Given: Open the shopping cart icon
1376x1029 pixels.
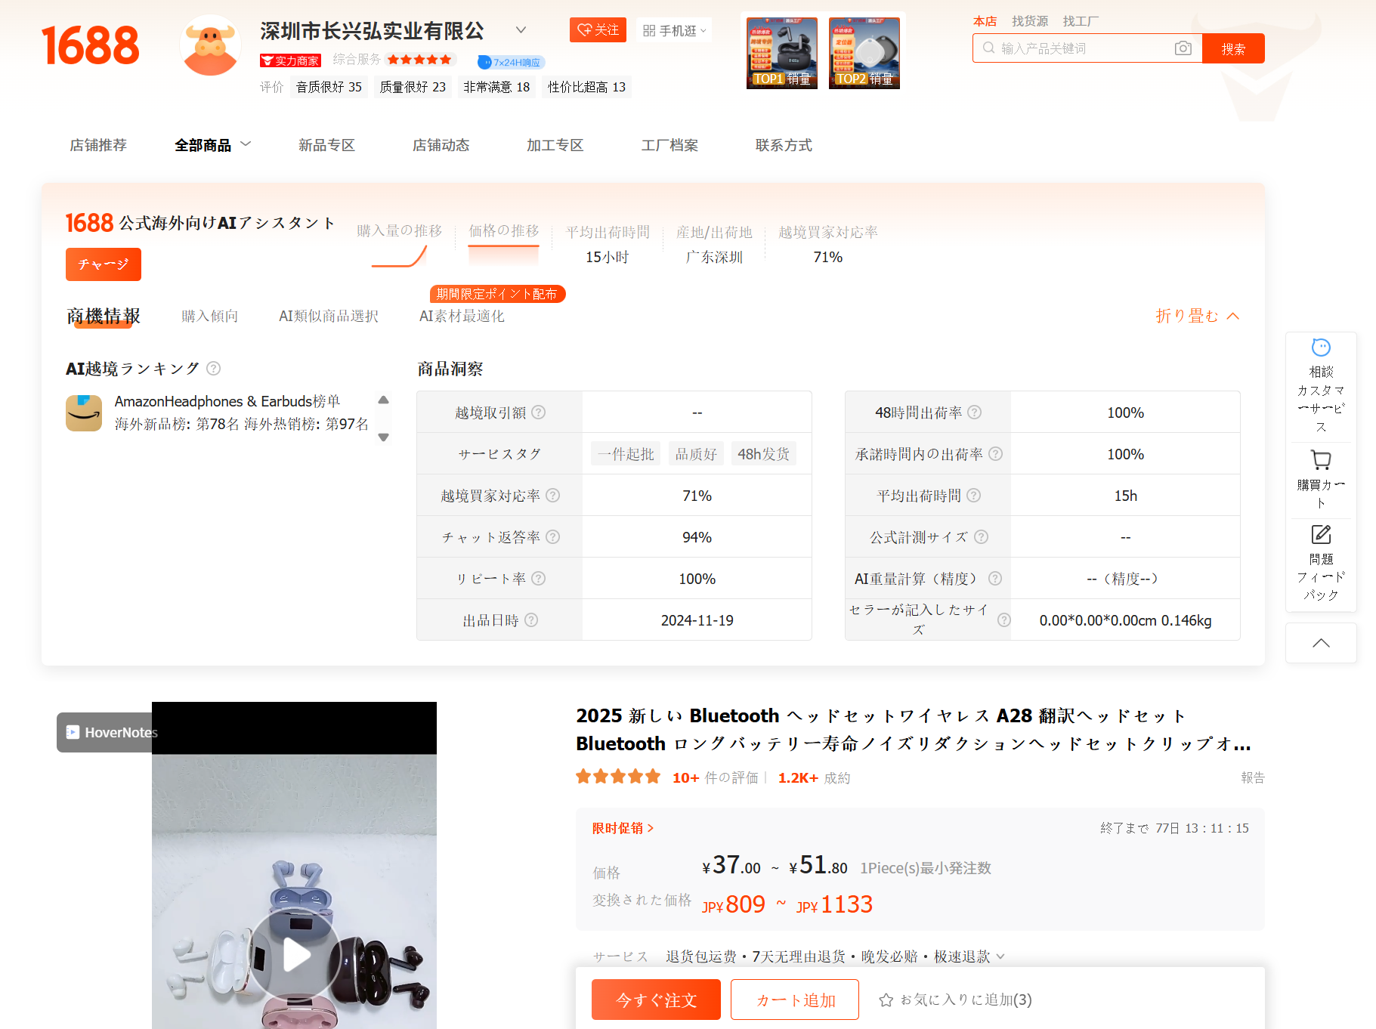Looking at the screenshot, I should [x=1321, y=460].
